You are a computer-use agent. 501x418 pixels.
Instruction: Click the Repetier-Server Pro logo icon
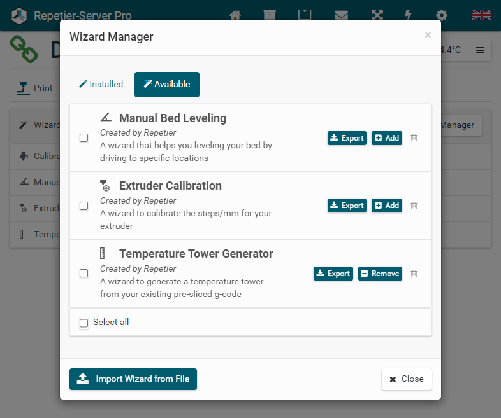(19, 15)
